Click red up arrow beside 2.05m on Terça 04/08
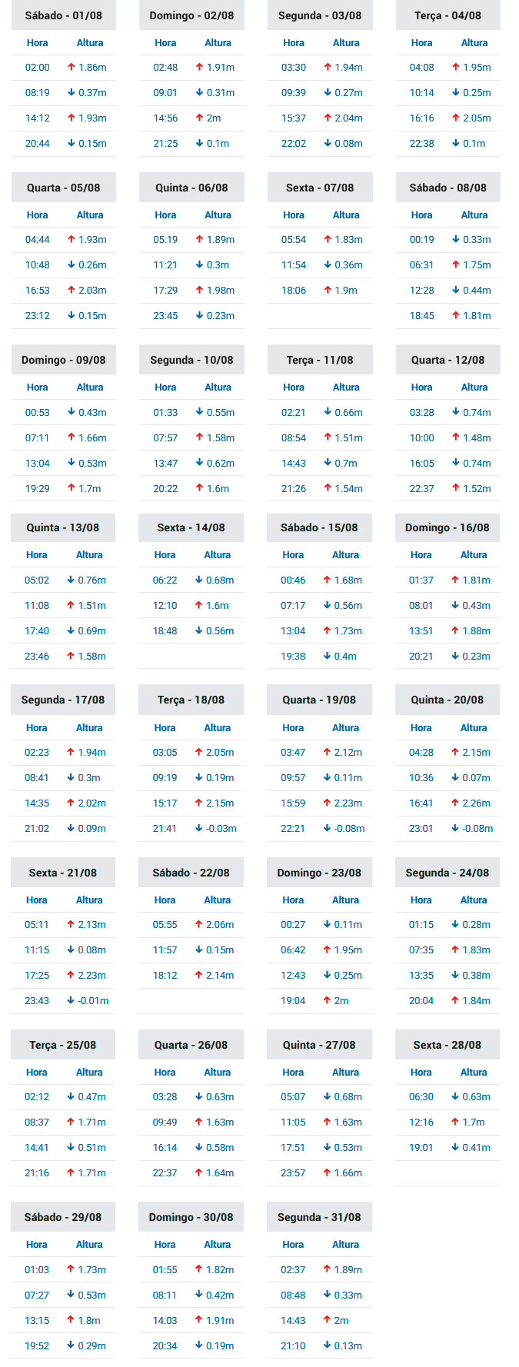The image size is (519, 1367). [456, 118]
